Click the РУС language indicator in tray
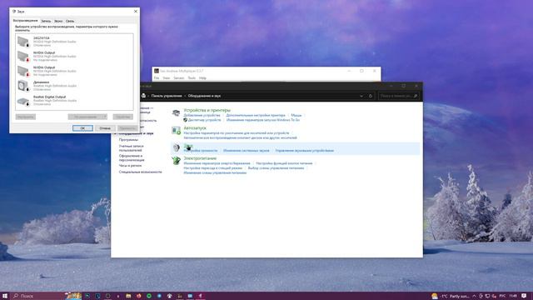The height and width of the screenshot is (300, 533). (502, 296)
